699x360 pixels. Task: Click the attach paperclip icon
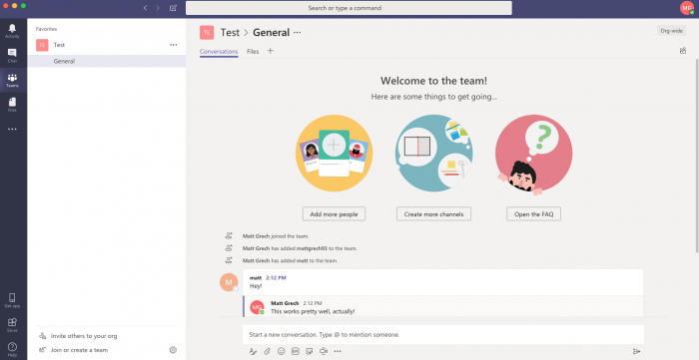click(267, 351)
